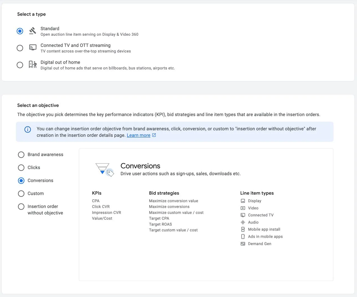Open the Learn more link
The image size is (357, 297).
tap(139, 135)
